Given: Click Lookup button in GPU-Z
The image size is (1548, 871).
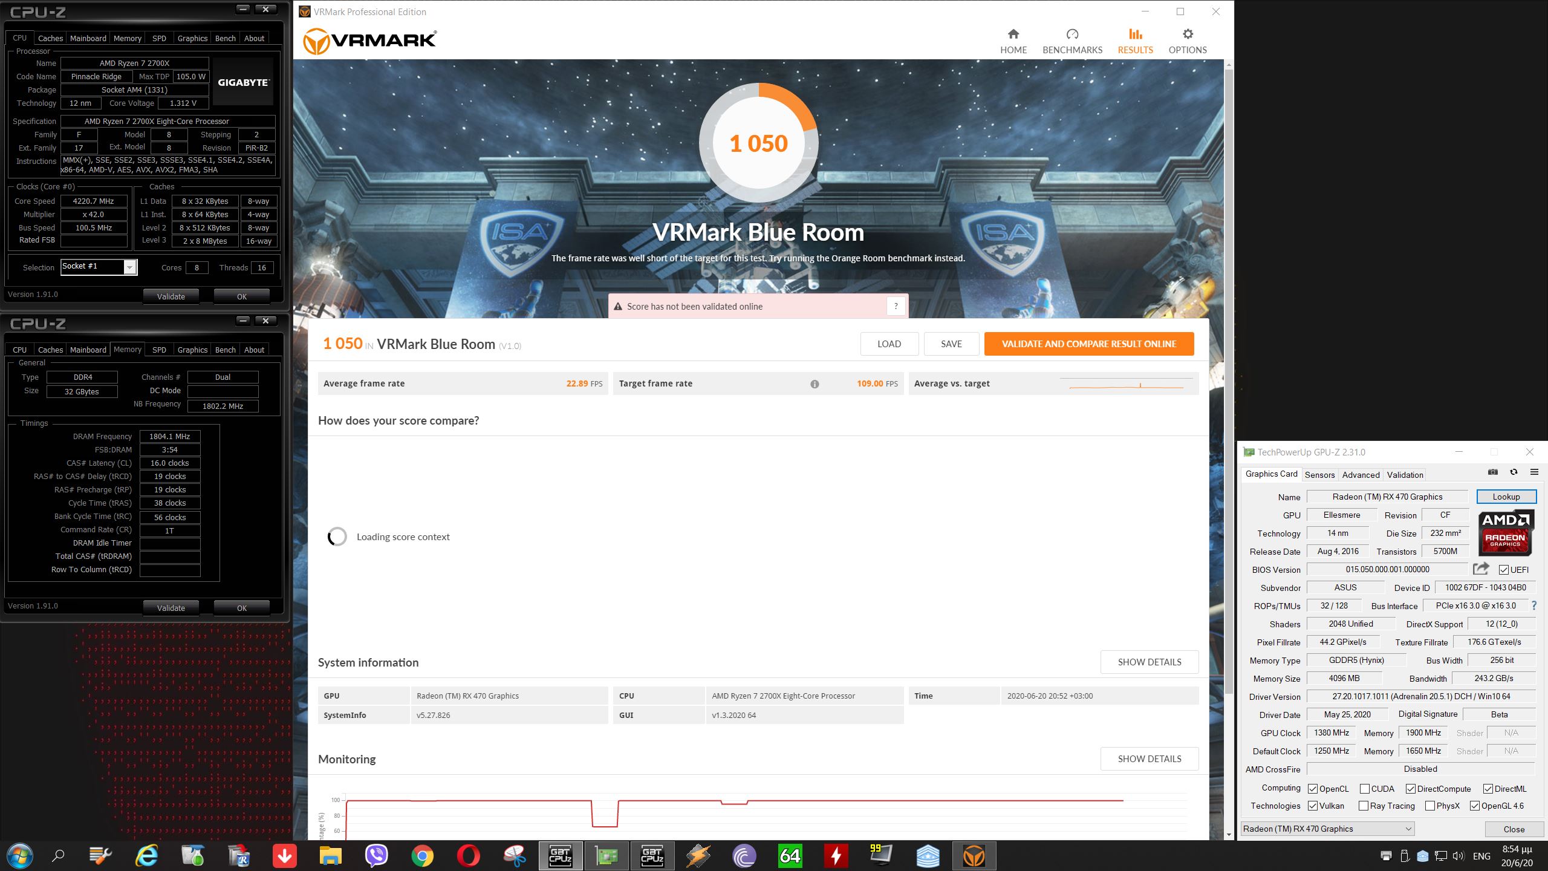Looking at the screenshot, I should coord(1506,497).
